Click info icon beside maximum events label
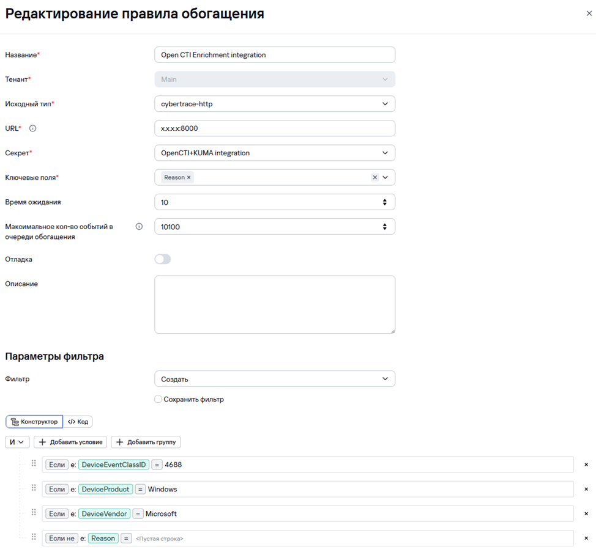 (139, 227)
